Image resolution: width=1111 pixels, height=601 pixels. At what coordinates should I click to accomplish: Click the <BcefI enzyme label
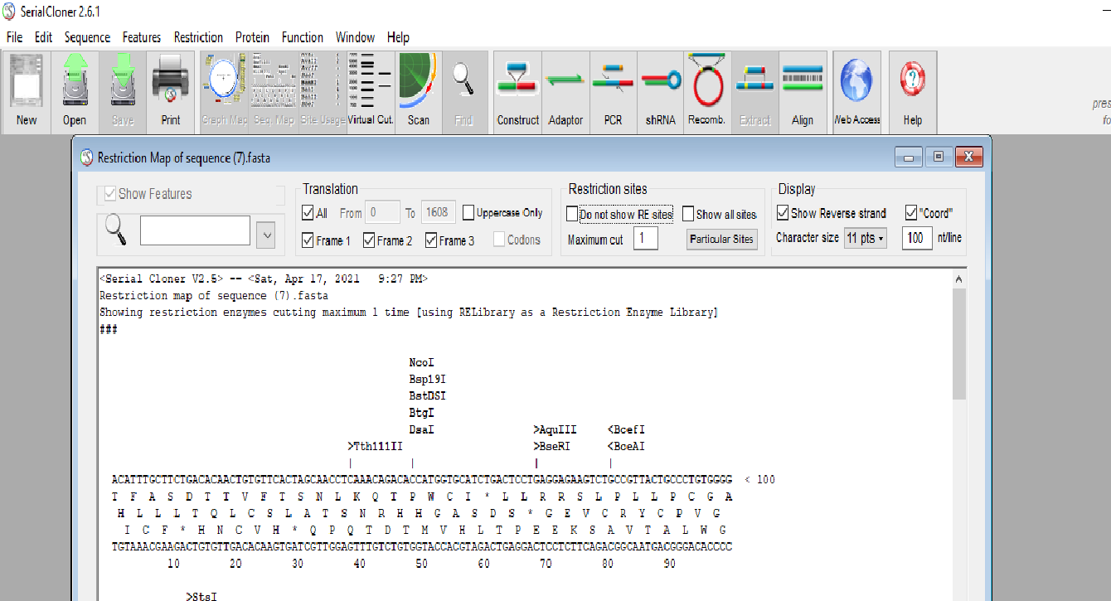coord(626,430)
